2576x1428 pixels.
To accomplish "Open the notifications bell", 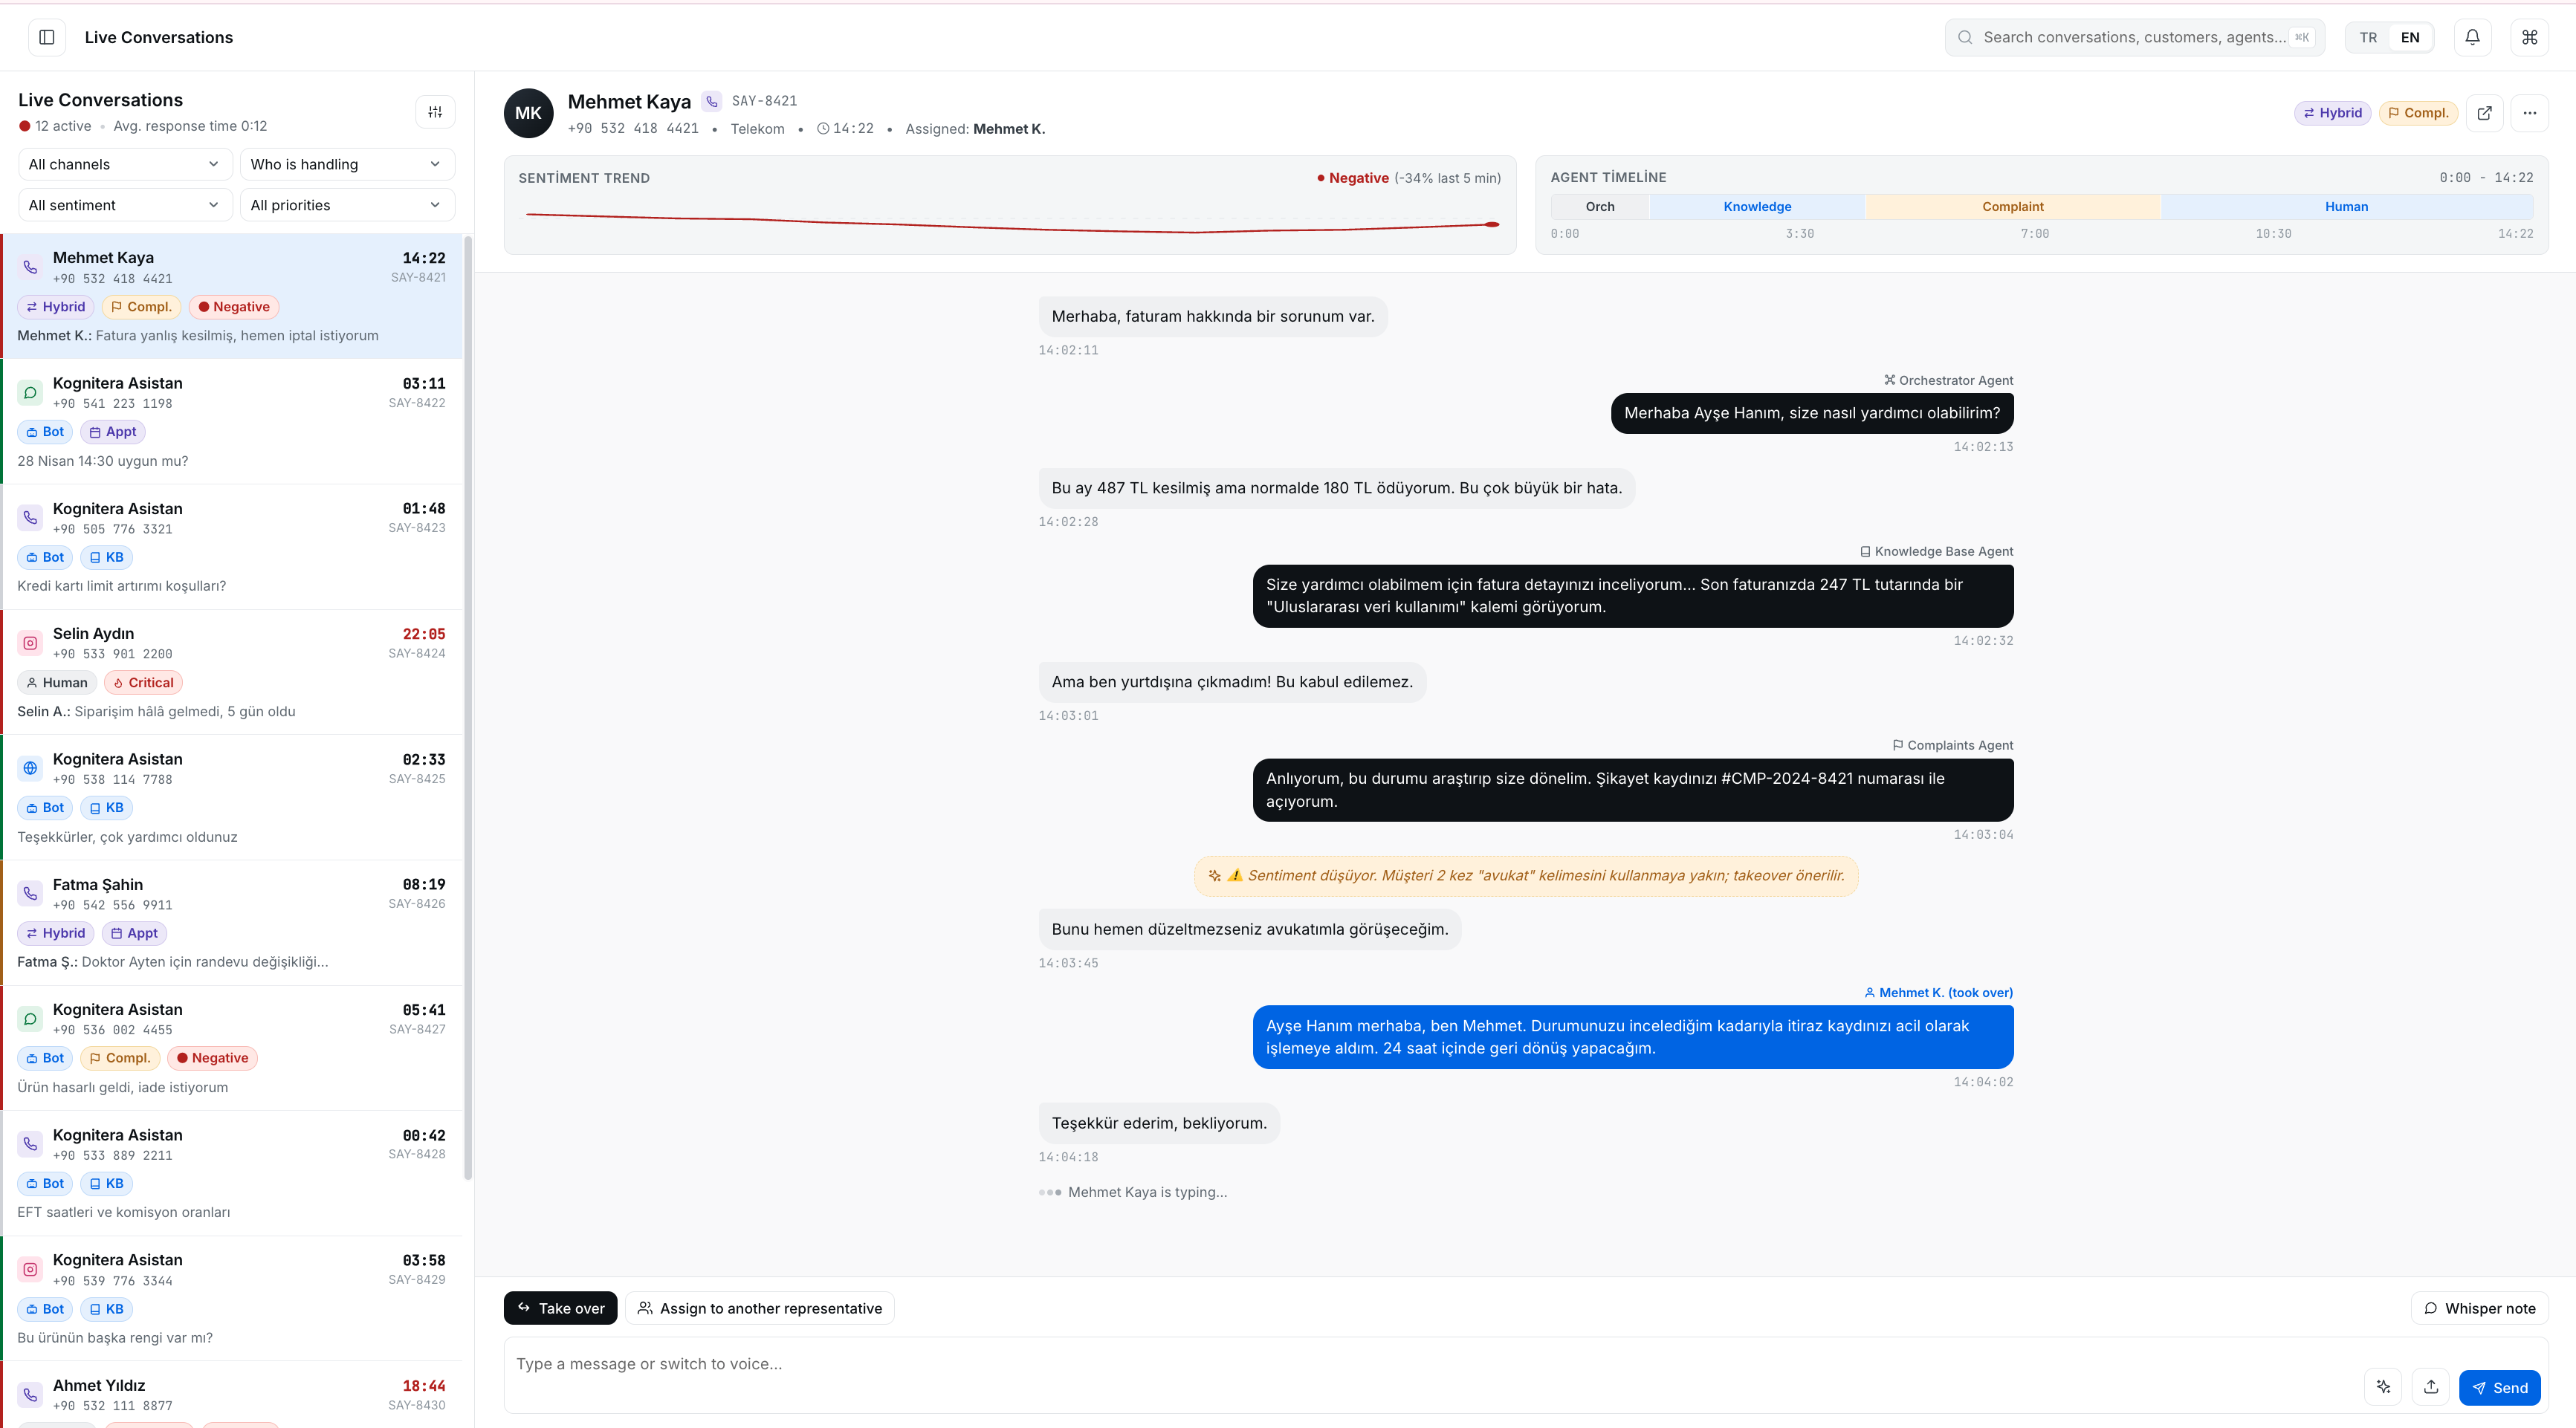I will coord(2472,37).
